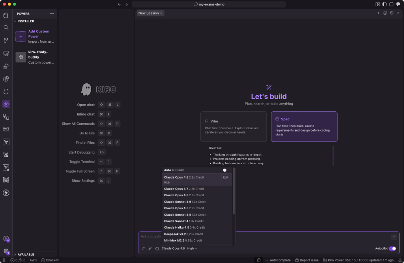Click the my-exams-demo search bar
The image size is (404, 263).
pos(209,4)
